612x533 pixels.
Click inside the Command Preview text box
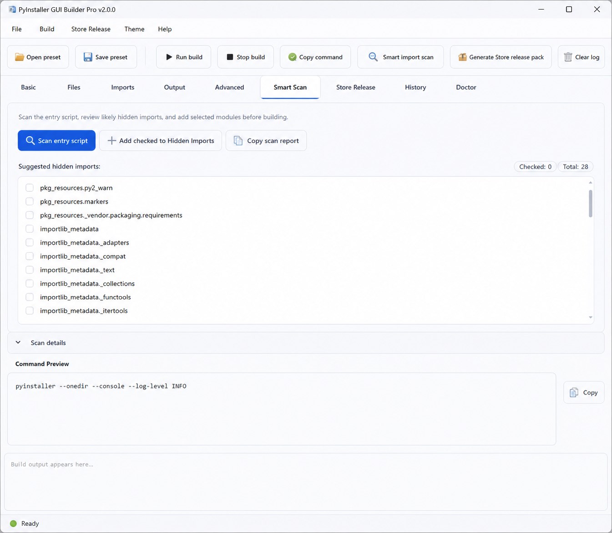click(x=282, y=409)
